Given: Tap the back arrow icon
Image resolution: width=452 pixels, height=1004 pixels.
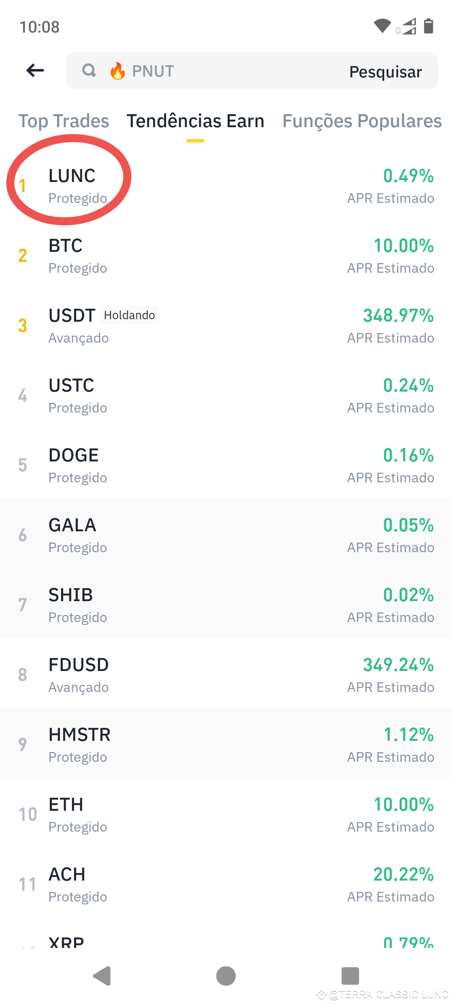Looking at the screenshot, I should [35, 70].
